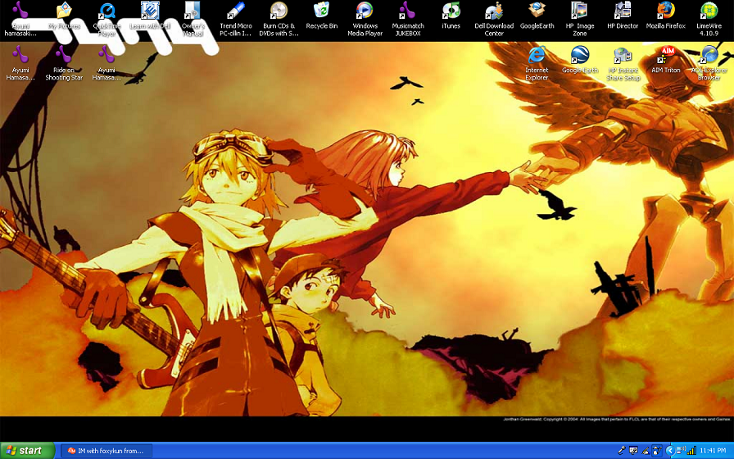Launch the QuickTime Player shortcut
Image resolution: width=734 pixels, height=459 pixels.
107,19
